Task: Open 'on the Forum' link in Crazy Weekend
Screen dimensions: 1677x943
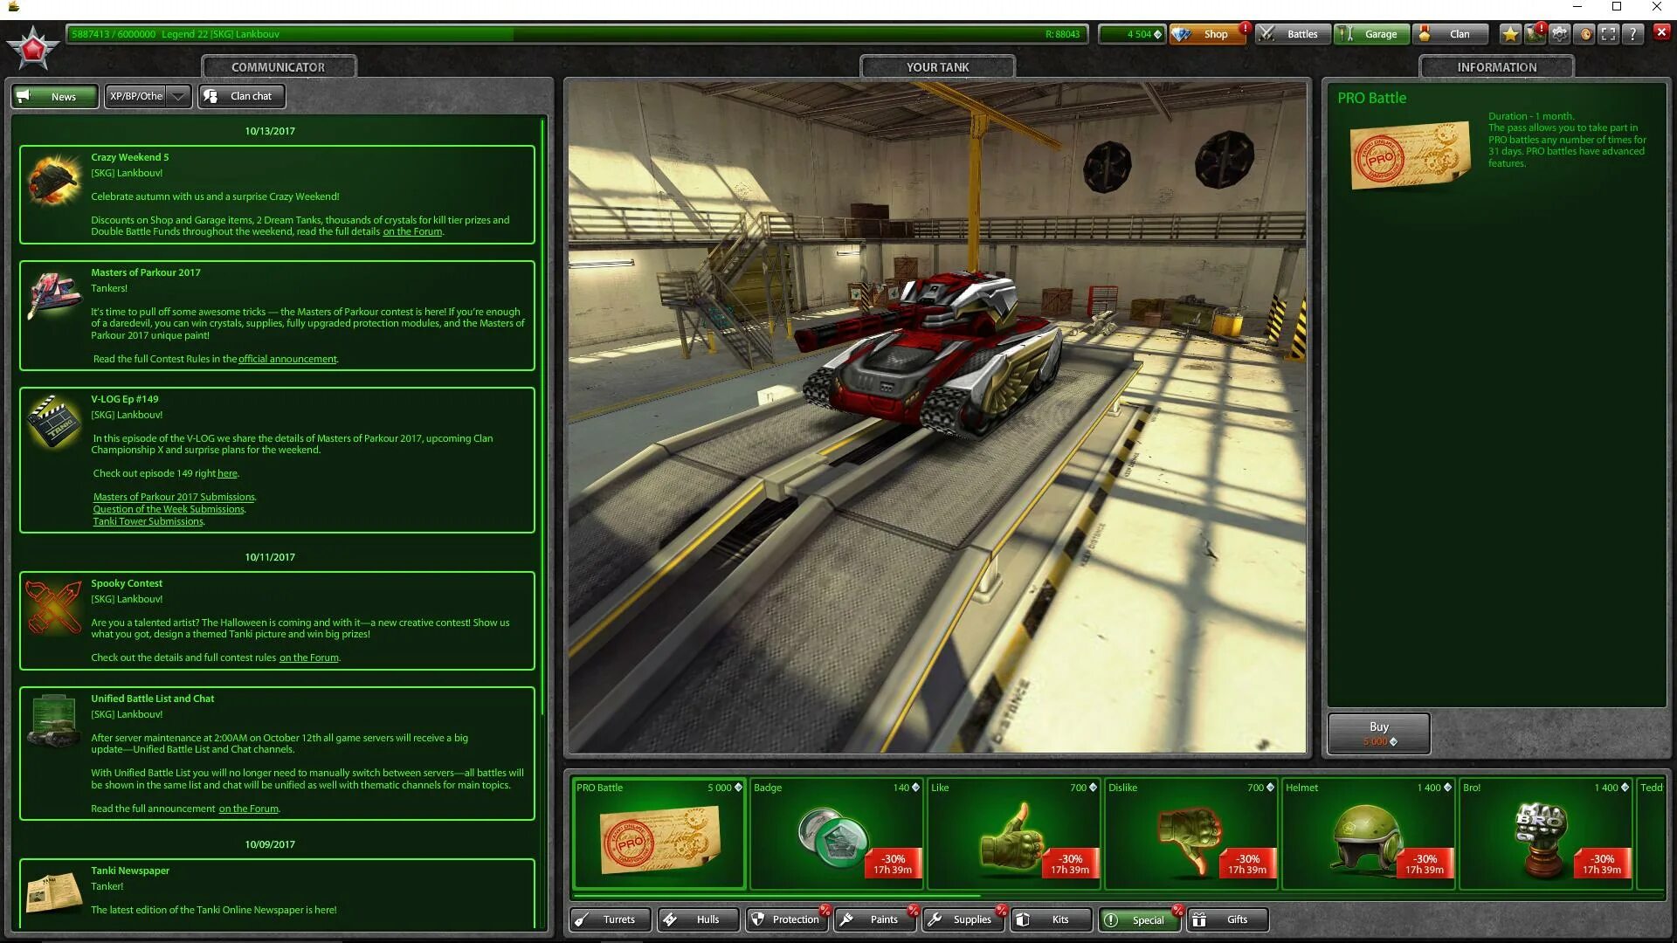Action: tap(412, 231)
